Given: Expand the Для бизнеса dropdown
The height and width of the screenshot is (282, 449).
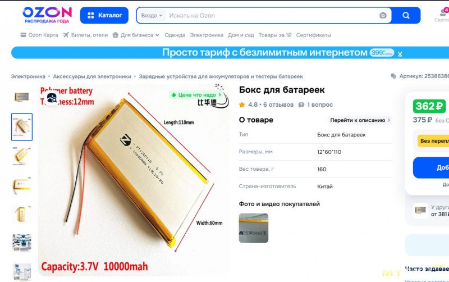Looking at the screenshot, I should point(136,35).
